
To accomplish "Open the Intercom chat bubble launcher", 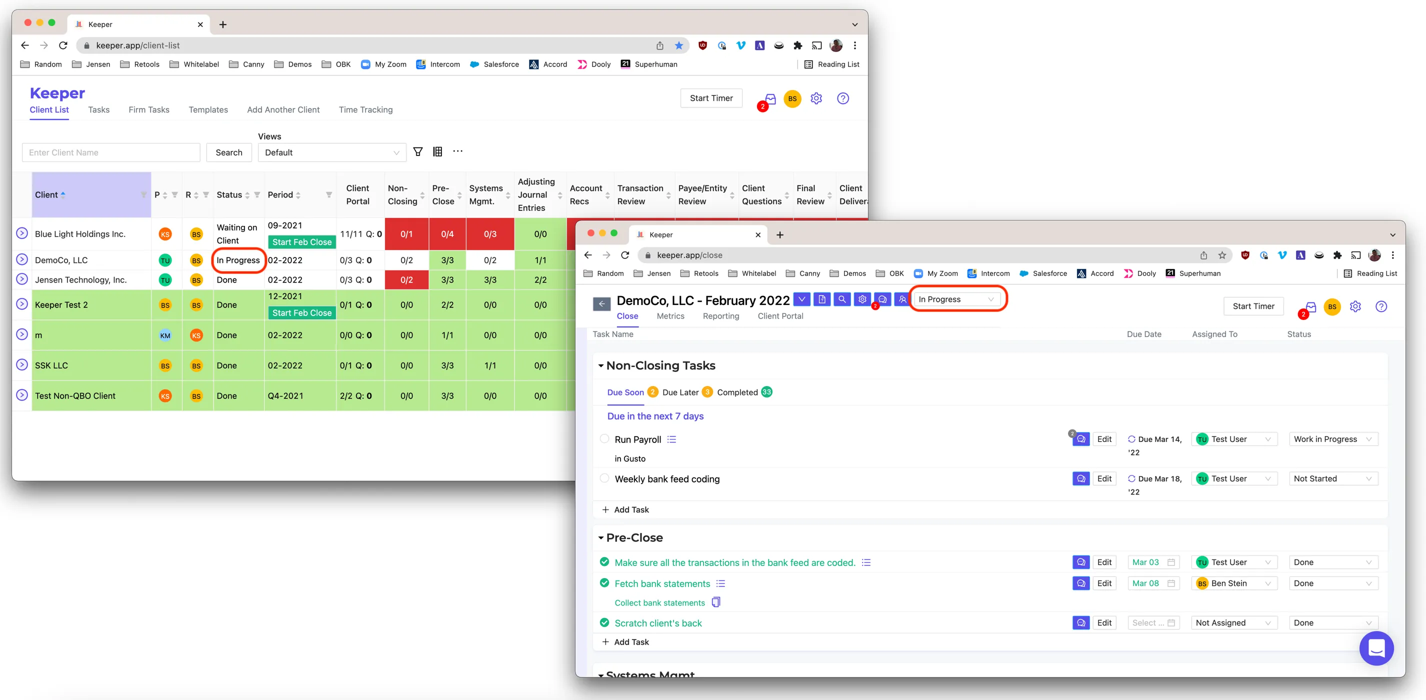I will coord(1376,648).
